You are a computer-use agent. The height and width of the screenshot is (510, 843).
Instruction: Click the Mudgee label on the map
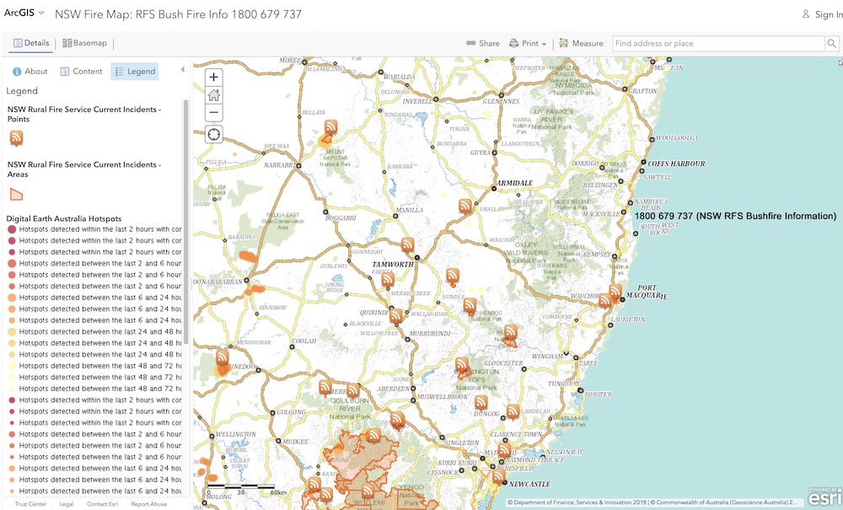296,442
